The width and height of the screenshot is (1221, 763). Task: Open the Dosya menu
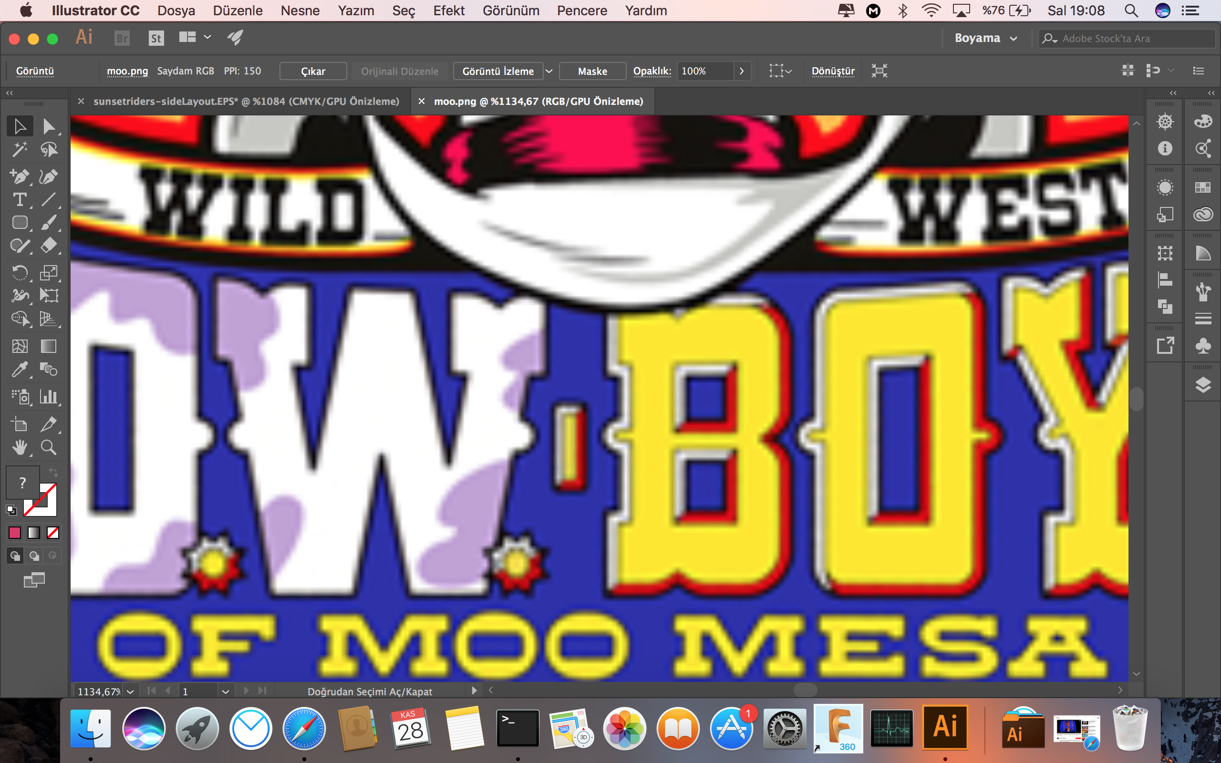click(176, 10)
